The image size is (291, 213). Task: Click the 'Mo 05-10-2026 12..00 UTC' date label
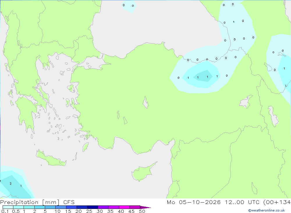(x=213, y=202)
